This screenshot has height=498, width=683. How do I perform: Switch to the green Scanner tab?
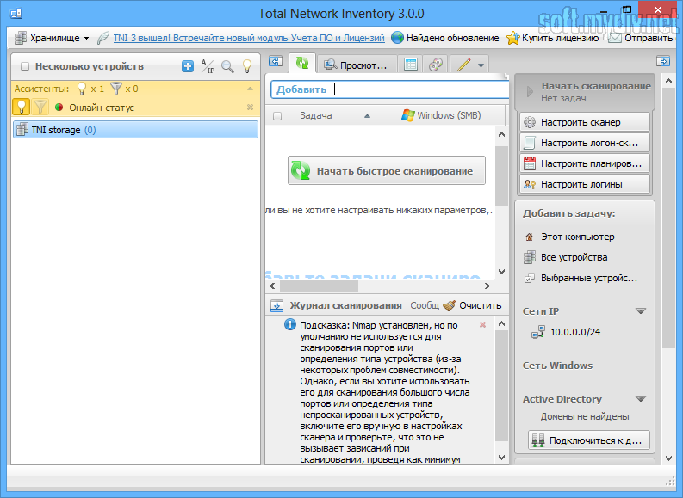pyautogui.click(x=301, y=64)
